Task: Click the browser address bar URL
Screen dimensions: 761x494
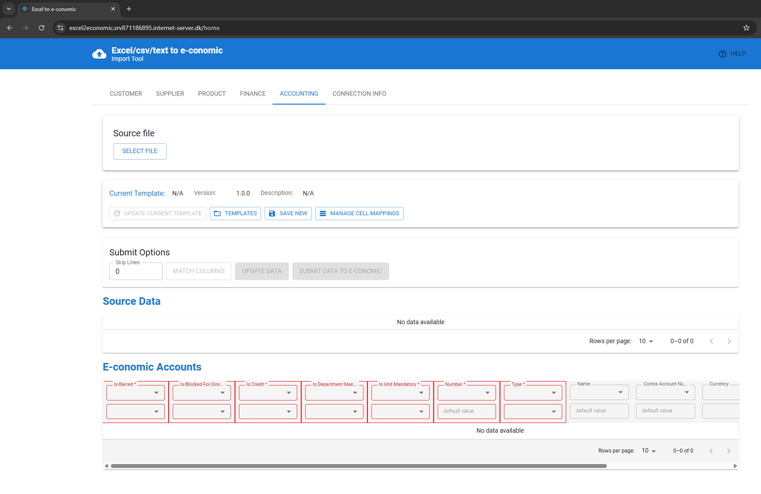Action: click(144, 28)
